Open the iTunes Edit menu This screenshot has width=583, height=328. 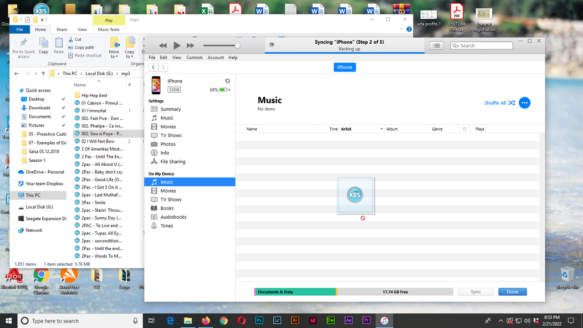pyautogui.click(x=164, y=58)
